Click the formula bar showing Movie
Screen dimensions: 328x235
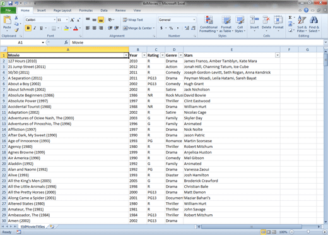tap(197, 42)
